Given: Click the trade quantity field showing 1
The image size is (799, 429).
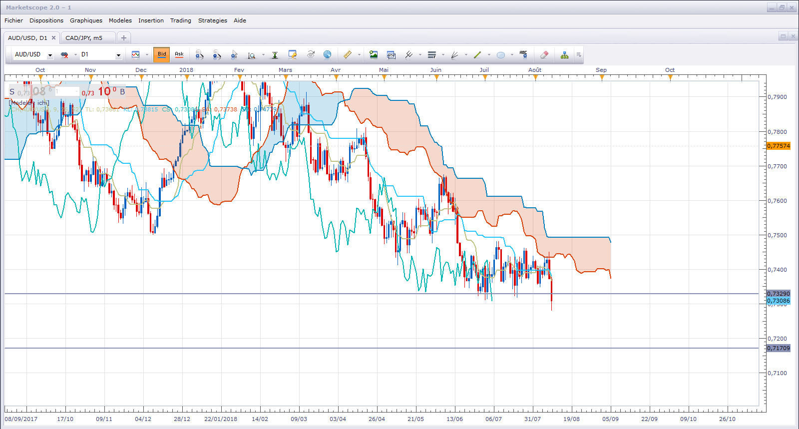Looking at the screenshot, I should (x=67, y=92).
